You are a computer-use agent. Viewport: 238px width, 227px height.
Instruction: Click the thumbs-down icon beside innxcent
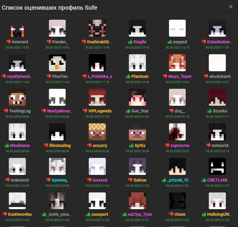coord(8,42)
